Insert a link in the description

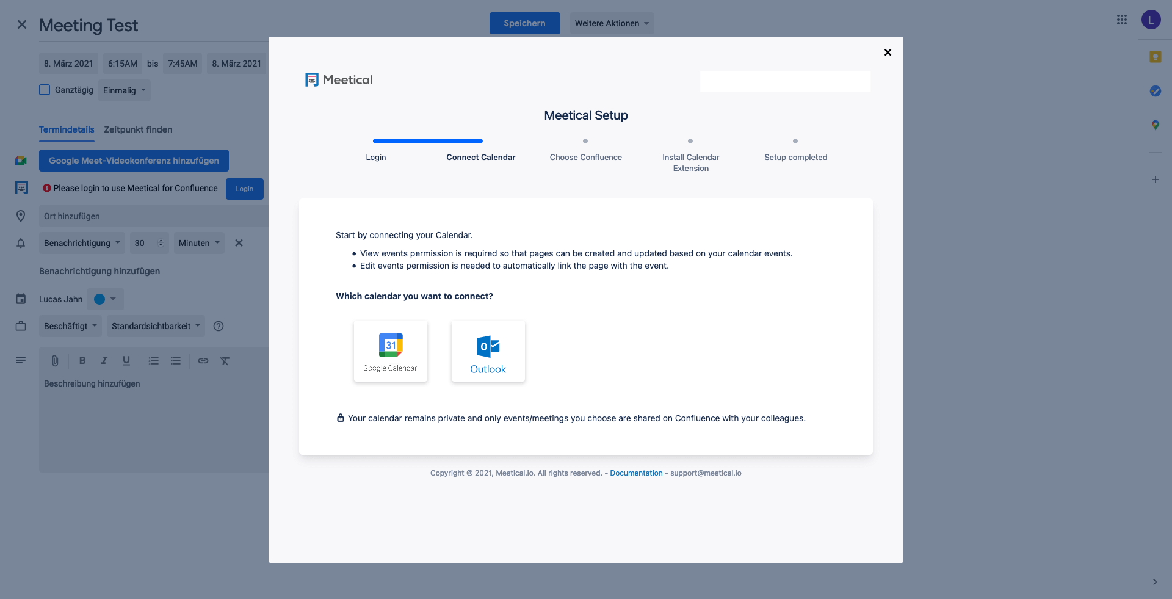tap(203, 361)
